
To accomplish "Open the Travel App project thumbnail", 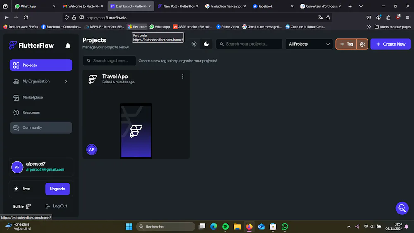I will tap(136, 131).
